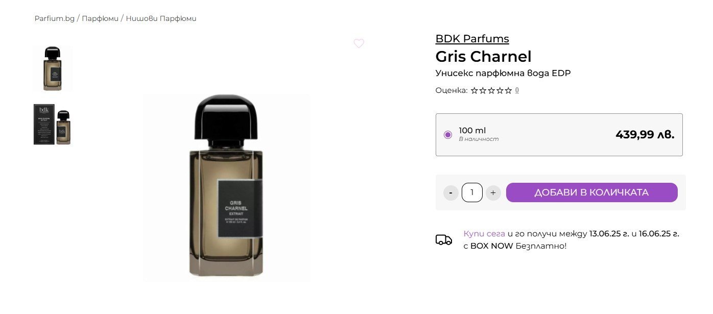Open the Парфюми breadcrumb category
The height and width of the screenshot is (314, 713).
tap(100, 18)
